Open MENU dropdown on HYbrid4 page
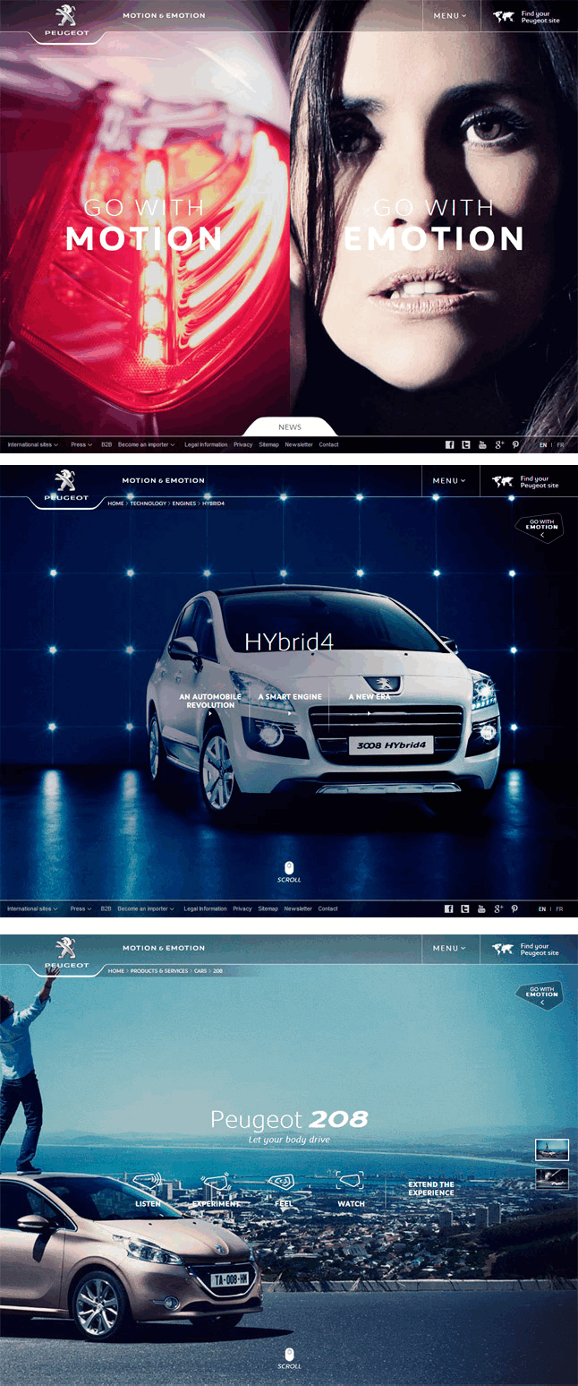This screenshot has width=578, height=1386. [449, 481]
